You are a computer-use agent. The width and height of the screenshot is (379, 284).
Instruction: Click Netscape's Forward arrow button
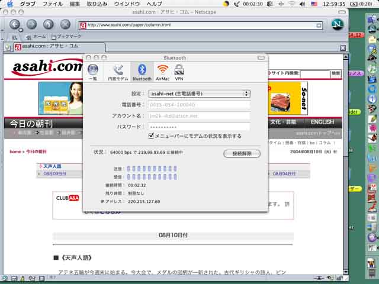pos(31,24)
